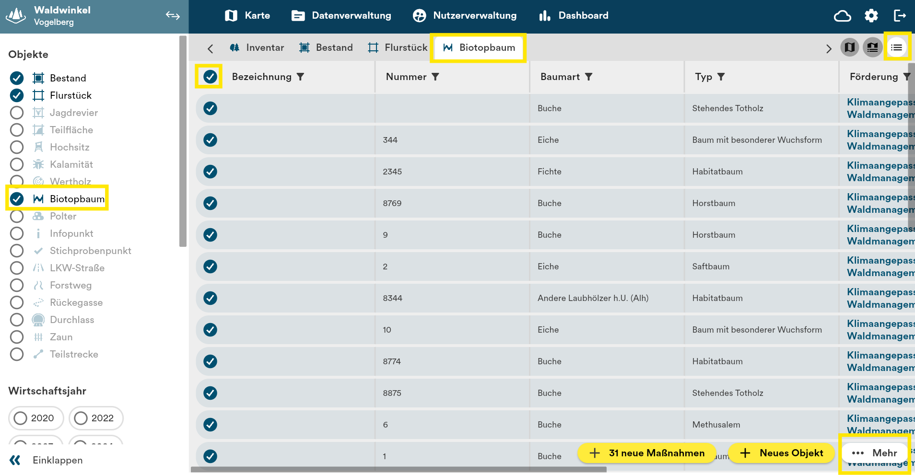Viewport: 915px width, 475px height.
Task: Click 31 neue Maßnahmen button
Action: [647, 453]
